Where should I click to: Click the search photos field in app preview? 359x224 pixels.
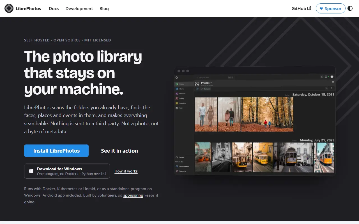point(215,77)
